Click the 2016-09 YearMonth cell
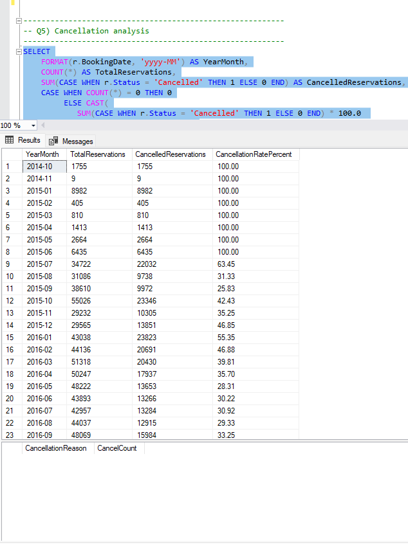 click(x=44, y=435)
